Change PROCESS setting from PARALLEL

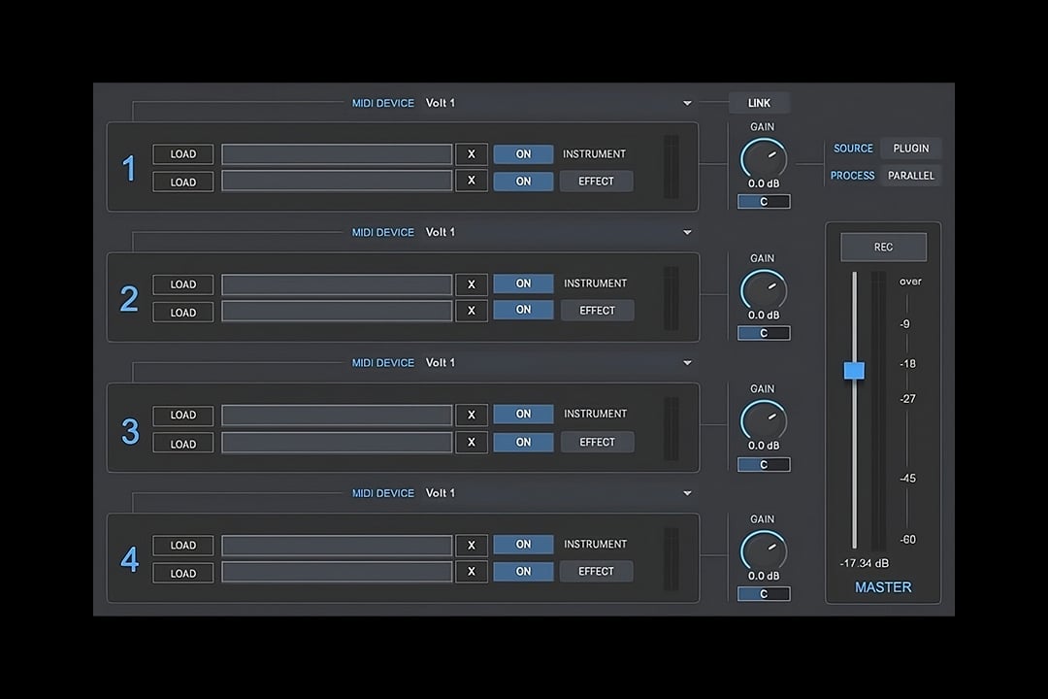pyautogui.click(x=911, y=176)
